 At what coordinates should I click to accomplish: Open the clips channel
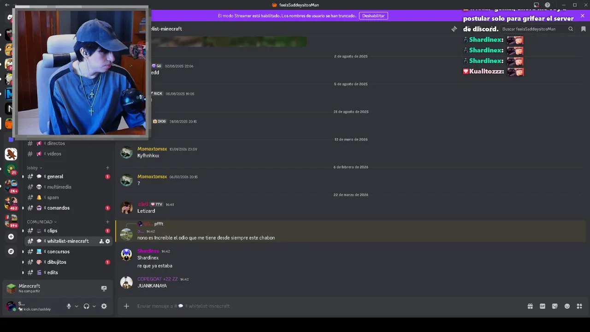68,231
